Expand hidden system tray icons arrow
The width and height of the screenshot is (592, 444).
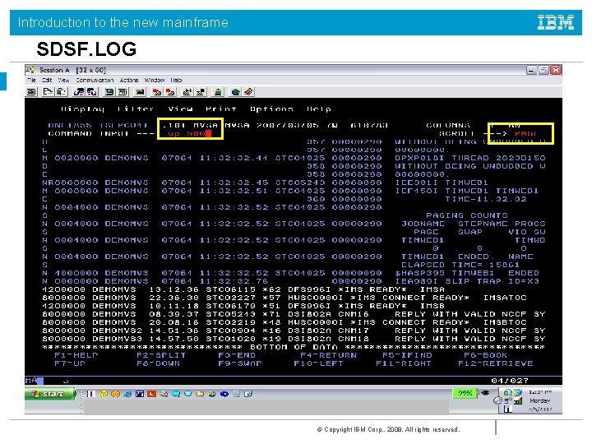point(498,400)
